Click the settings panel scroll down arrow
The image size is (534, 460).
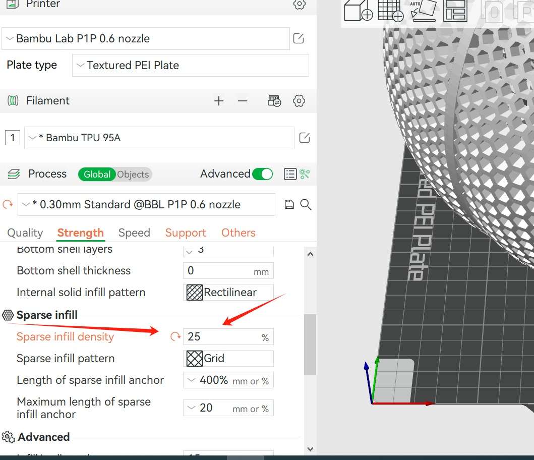click(x=310, y=448)
